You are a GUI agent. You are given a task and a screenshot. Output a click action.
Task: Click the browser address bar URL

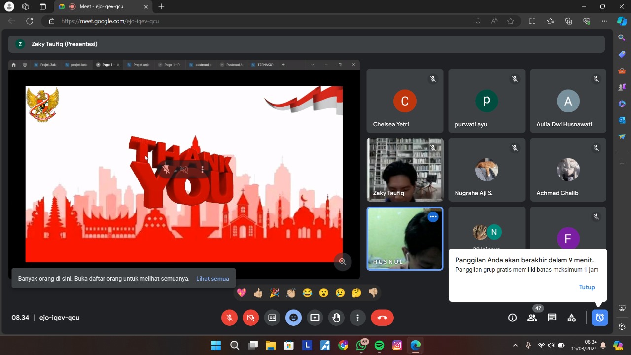tap(110, 21)
